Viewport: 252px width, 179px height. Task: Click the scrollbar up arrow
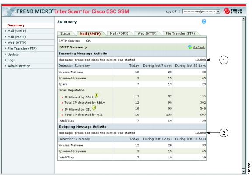244,19
